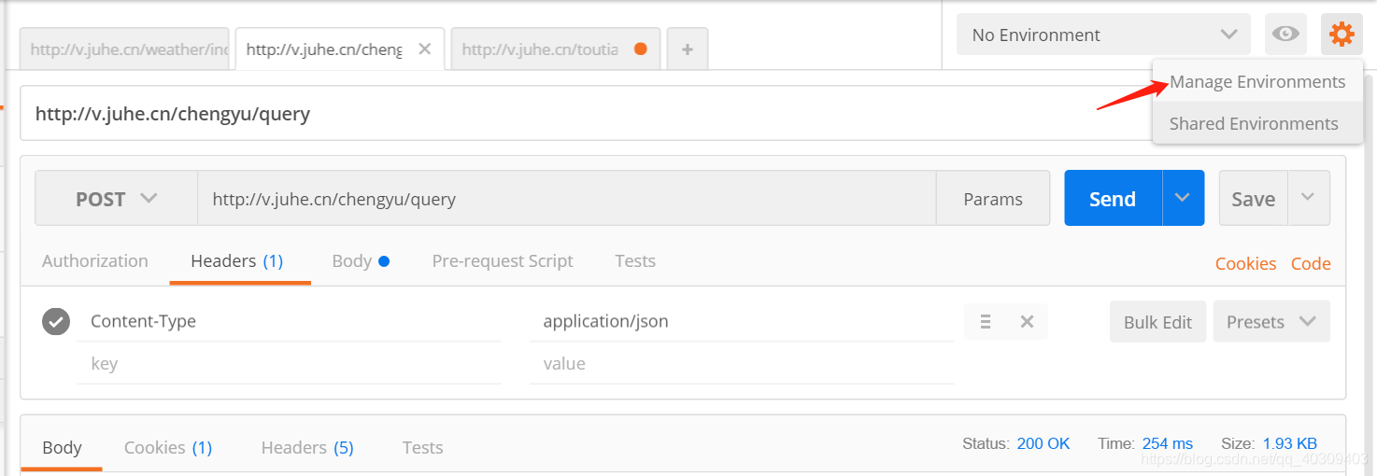Select Shared Environments menu item
Viewport: 1377px width, 476px height.
coord(1253,123)
